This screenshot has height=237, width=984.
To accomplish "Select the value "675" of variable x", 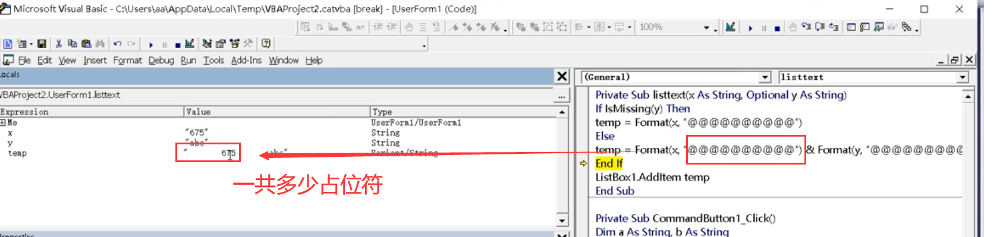I will [x=196, y=133].
